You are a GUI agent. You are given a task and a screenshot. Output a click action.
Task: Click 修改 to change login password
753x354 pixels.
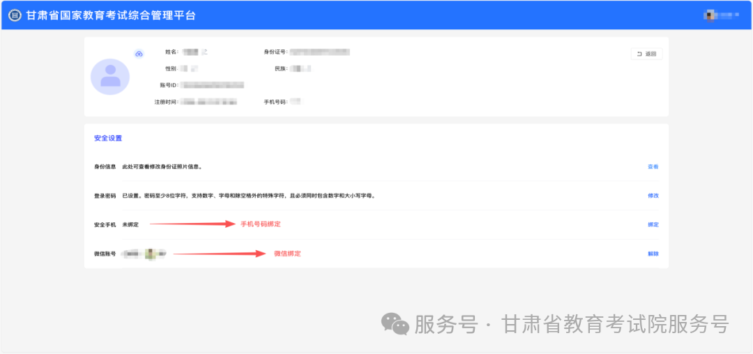click(653, 196)
